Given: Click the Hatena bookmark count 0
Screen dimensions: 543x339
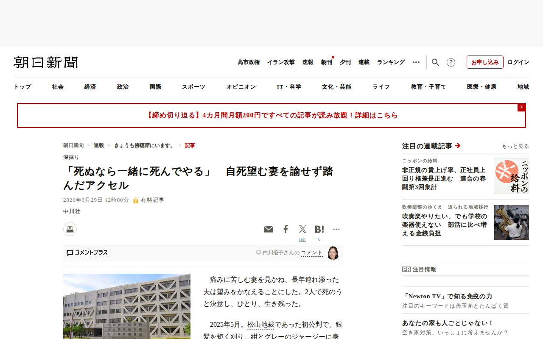Looking at the screenshot, I should coord(319,239).
